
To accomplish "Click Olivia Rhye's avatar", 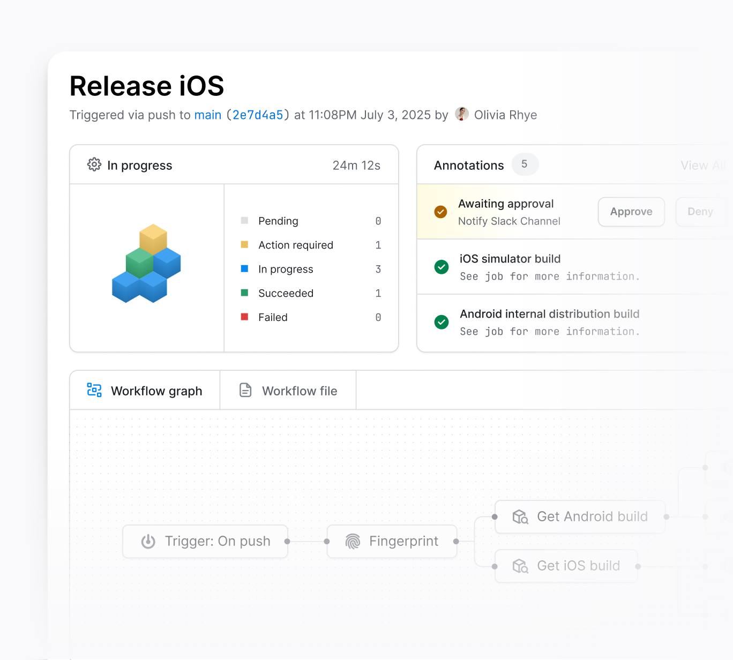I will click(461, 114).
